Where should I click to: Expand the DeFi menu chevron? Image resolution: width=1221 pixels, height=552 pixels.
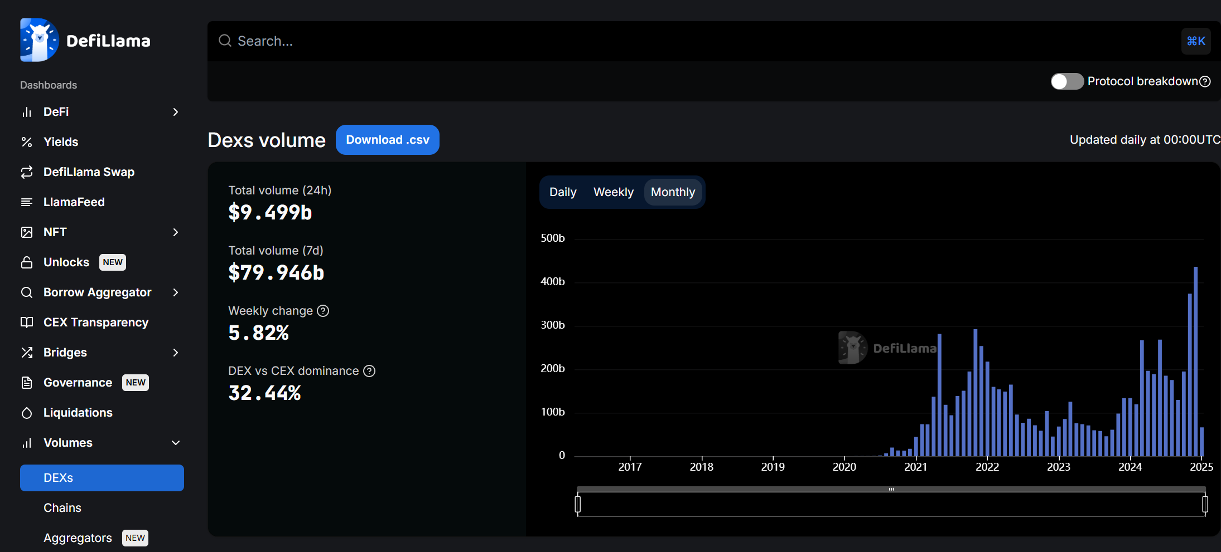coord(176,112)
